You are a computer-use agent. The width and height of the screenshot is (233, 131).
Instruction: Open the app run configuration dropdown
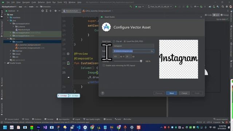[139, 7]
